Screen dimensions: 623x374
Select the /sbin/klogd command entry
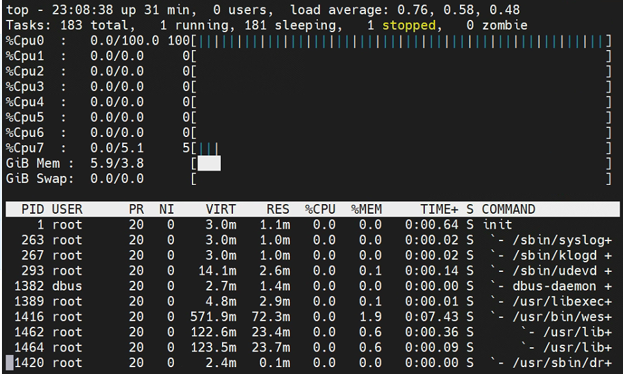coord(562,255)
